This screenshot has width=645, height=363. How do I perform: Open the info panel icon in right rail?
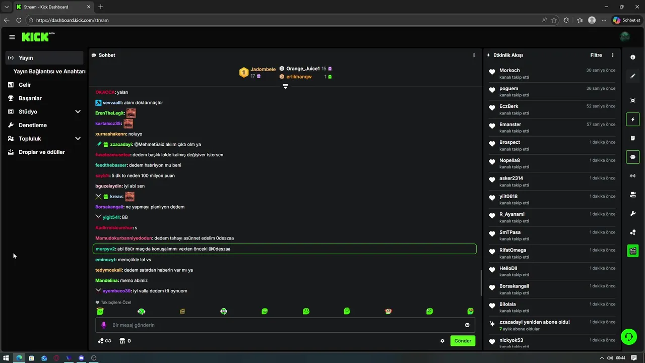pos(633,57)
